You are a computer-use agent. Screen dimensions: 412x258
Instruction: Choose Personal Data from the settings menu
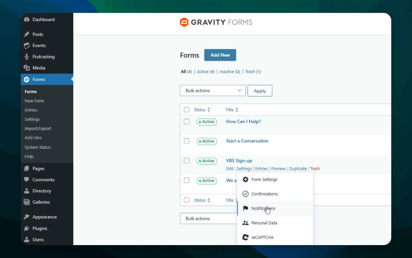click(275, 223)
